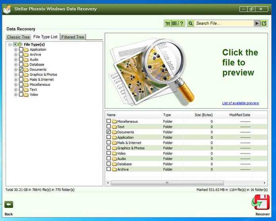Screen dimensions: 276x221
Task: Check the Archive checkbox in tree
Action: coord(21,54)
